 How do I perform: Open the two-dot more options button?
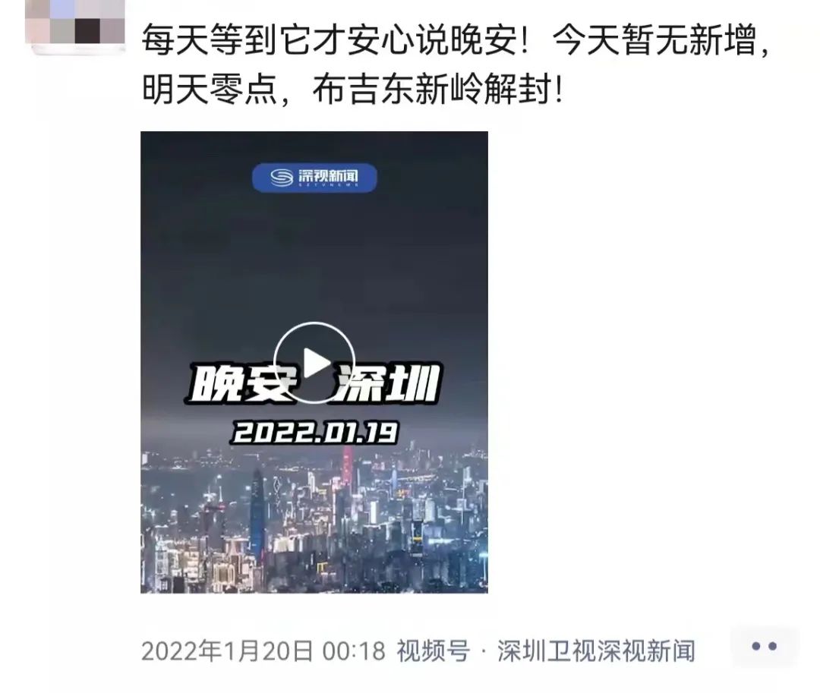tap(764, 647)
